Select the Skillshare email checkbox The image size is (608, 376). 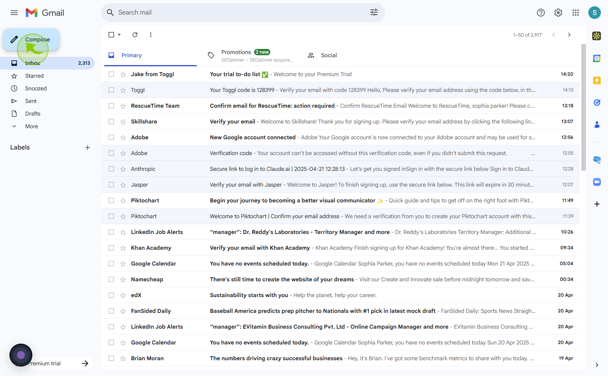[x=111, y=122]
